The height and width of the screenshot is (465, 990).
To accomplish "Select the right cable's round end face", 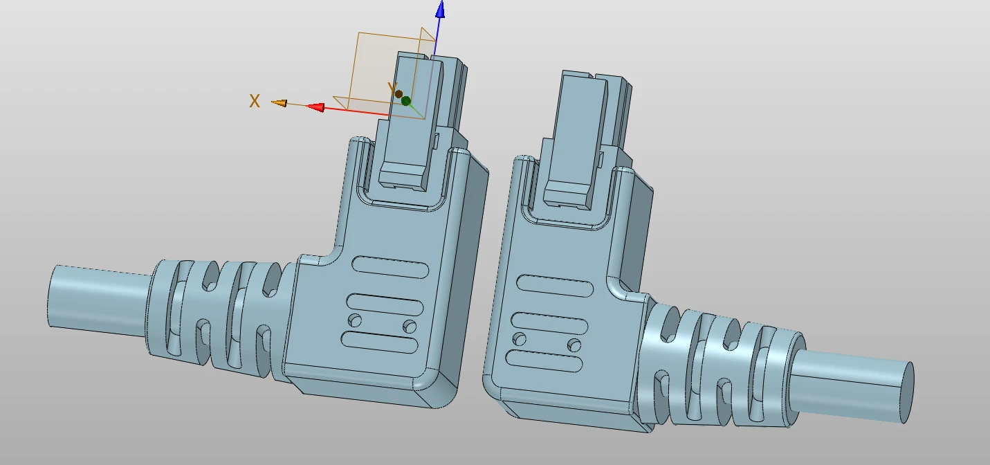I will tap(906, 393).
